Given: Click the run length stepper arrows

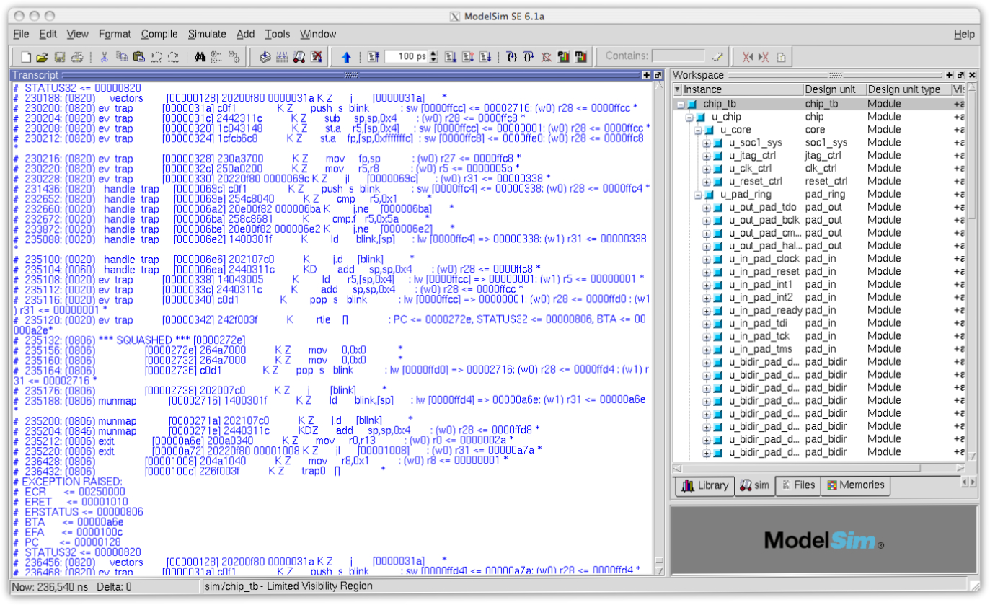Looking at the screenshot, I should tap(433, 57).
